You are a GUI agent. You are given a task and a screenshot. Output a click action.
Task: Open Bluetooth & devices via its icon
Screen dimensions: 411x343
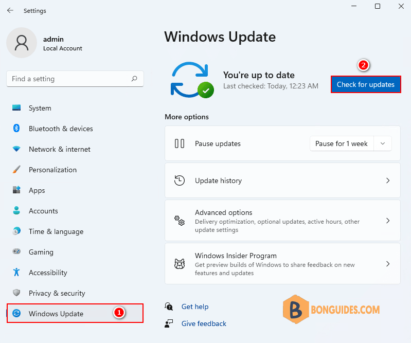(16, 129)
